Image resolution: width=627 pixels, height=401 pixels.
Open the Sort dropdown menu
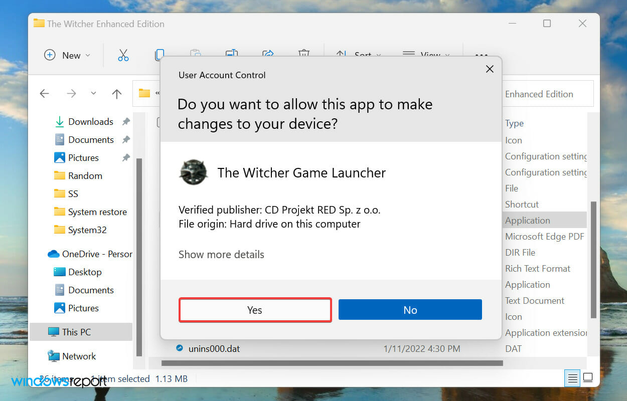click(358, 55)
